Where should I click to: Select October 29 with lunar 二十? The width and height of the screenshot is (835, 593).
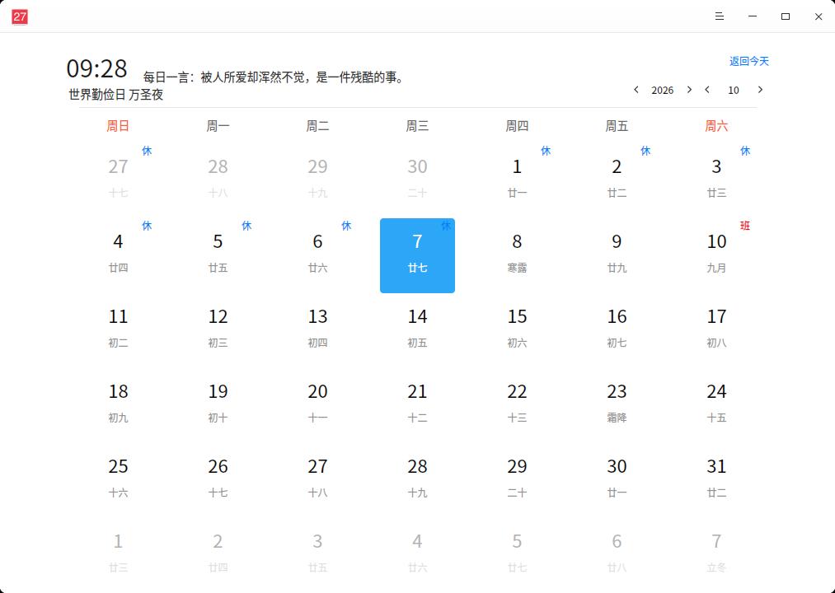click(517, 481)
